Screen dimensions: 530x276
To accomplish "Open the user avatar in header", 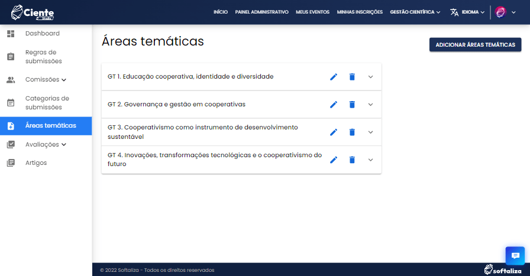I will (x=500, y=12).
